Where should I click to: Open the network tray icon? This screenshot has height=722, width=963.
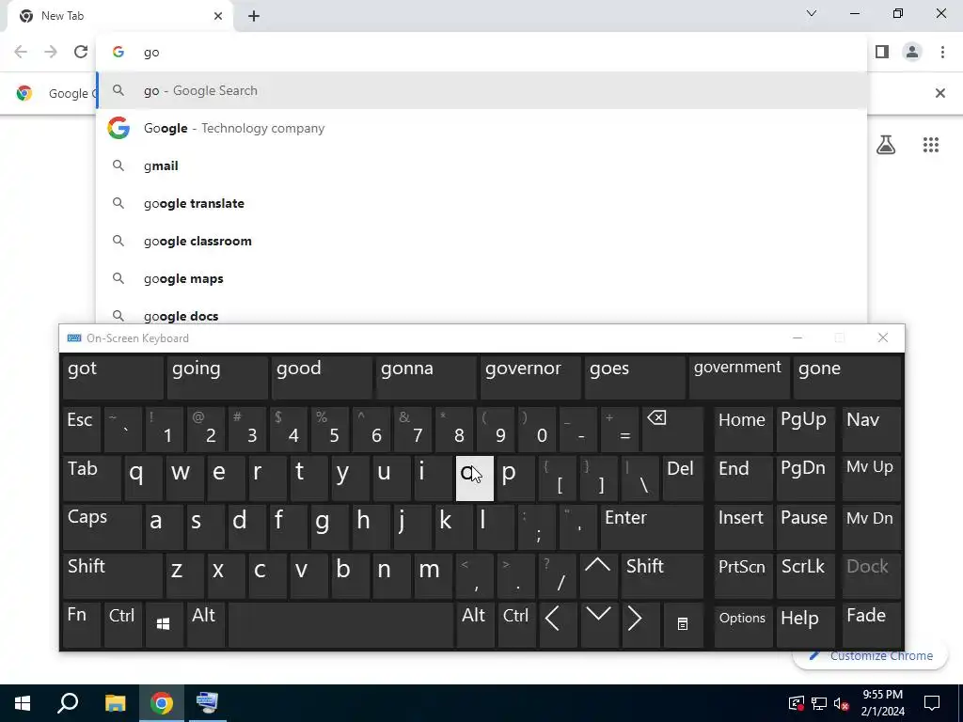point(819,703)
